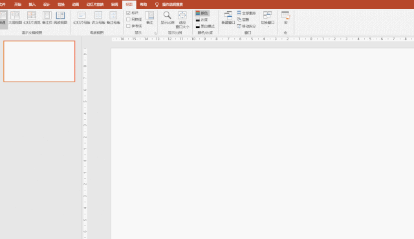Enable the Guides (参考线) checkbox
Viewport: 414px width, 239px height.
(128, 26)
